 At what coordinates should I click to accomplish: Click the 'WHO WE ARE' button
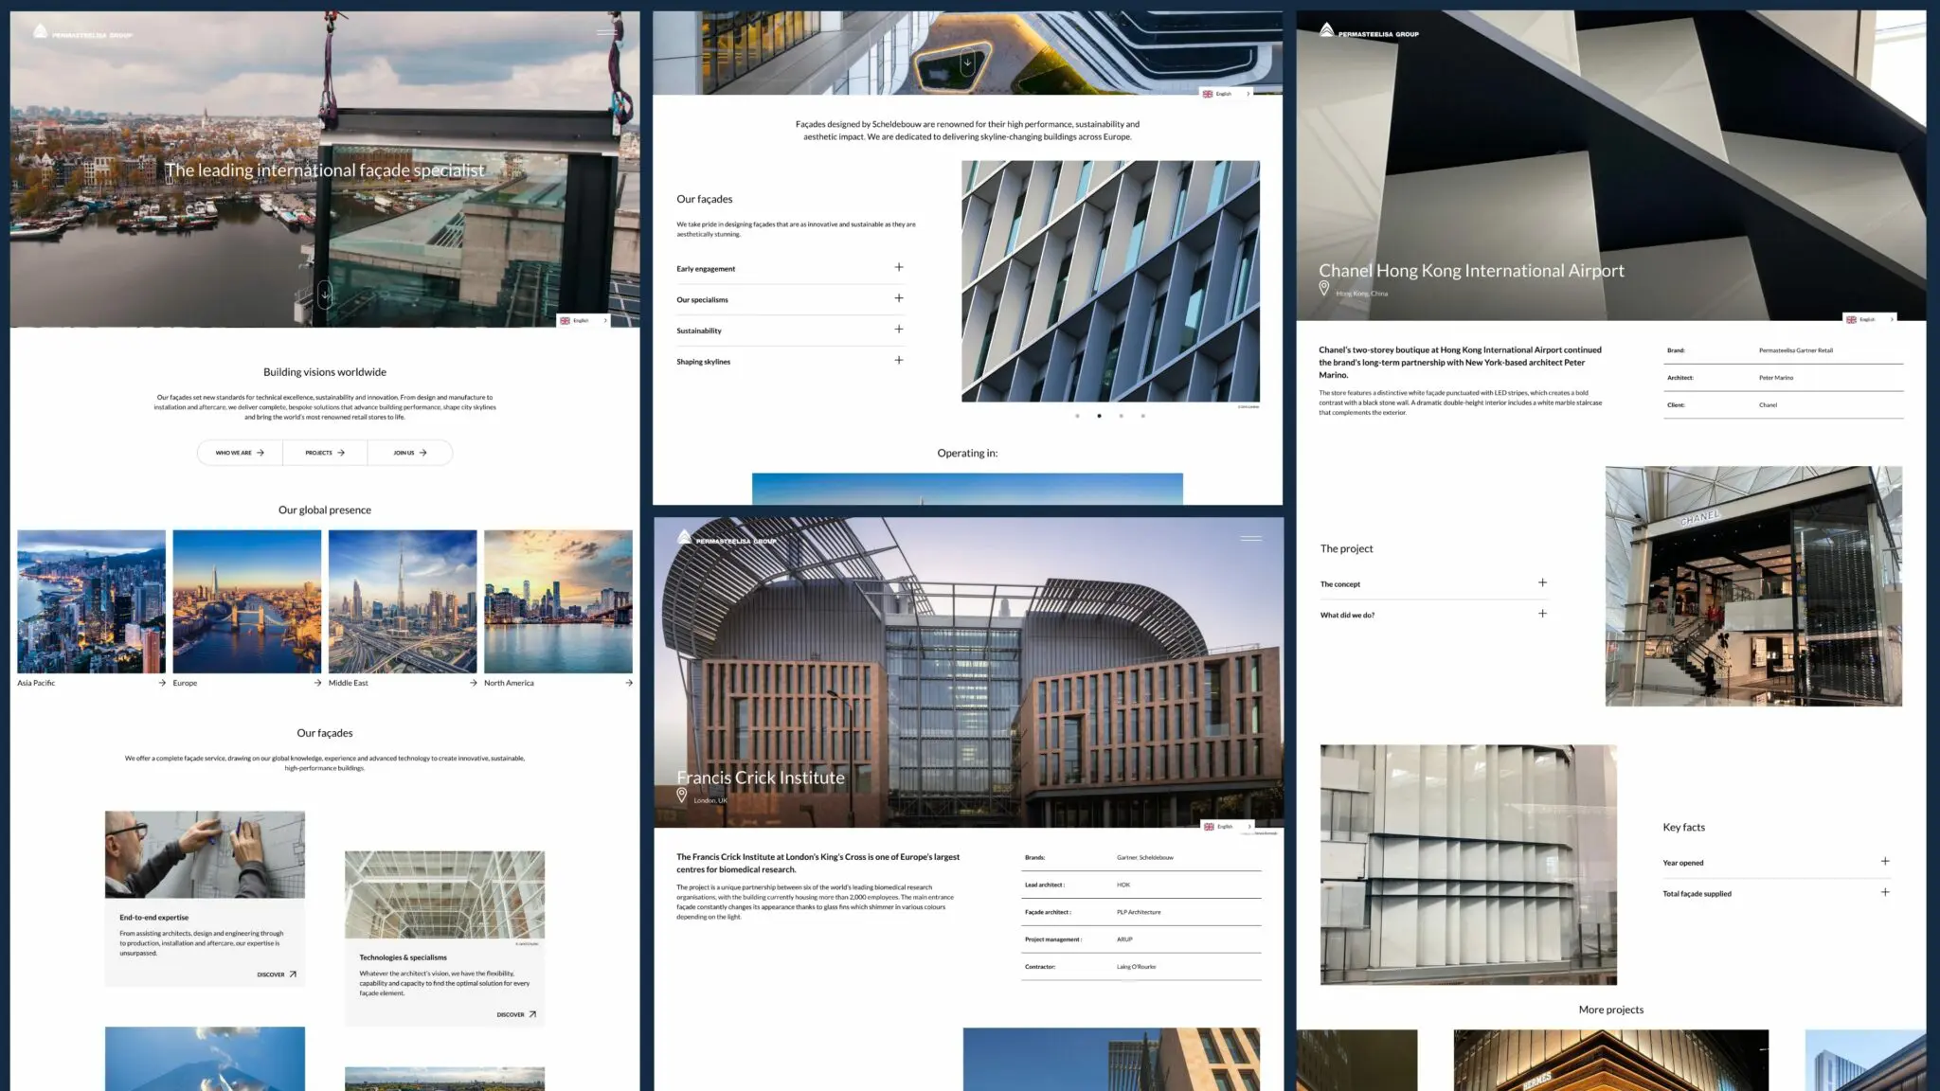(x=239, y=452)
